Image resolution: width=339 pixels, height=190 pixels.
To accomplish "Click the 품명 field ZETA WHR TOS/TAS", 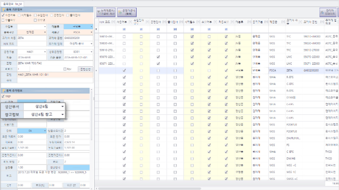I will pos(55,63).
